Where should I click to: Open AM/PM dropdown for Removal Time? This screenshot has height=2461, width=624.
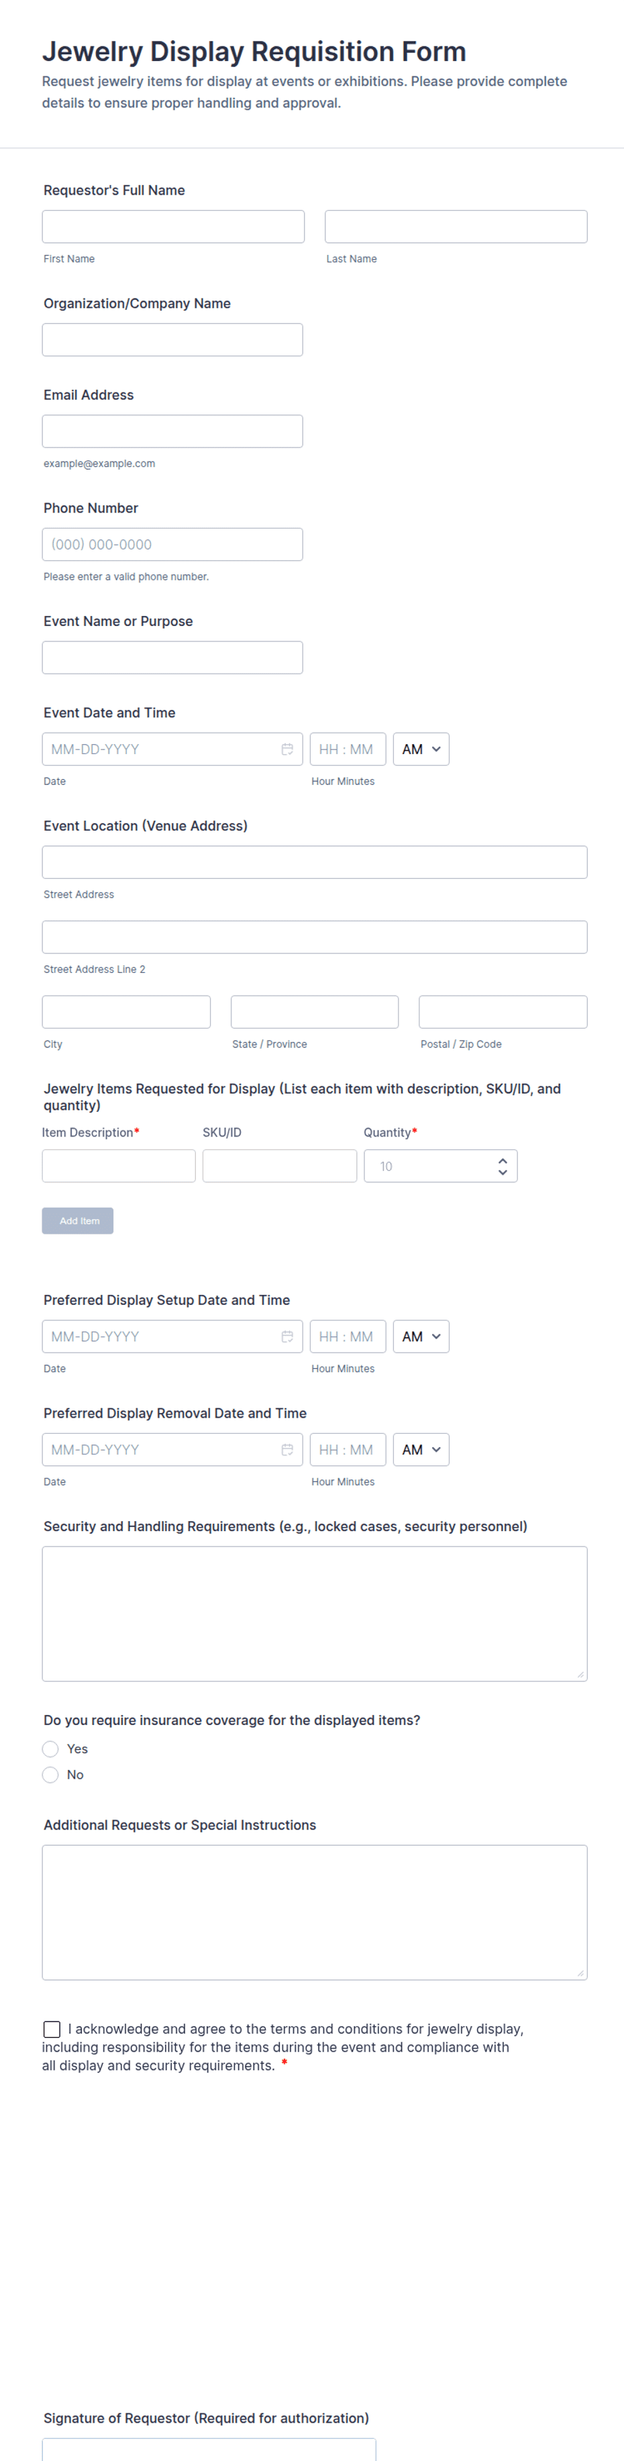421,1449
